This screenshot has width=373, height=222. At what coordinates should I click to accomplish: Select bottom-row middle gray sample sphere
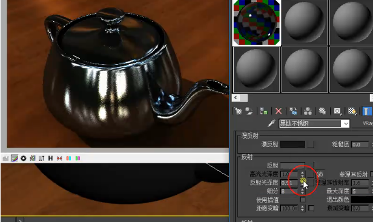pos(305,70)
